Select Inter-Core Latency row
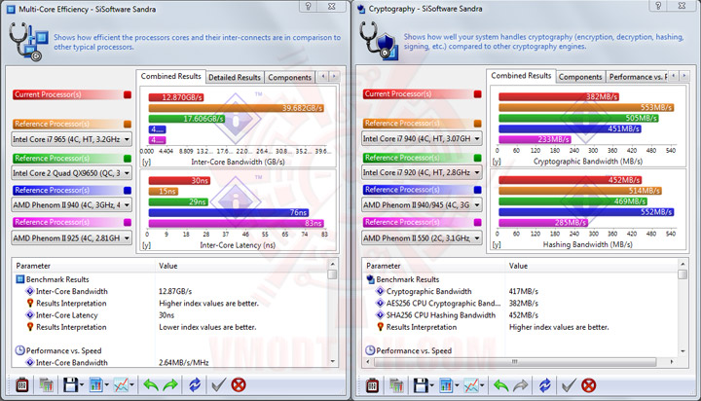 66,315
